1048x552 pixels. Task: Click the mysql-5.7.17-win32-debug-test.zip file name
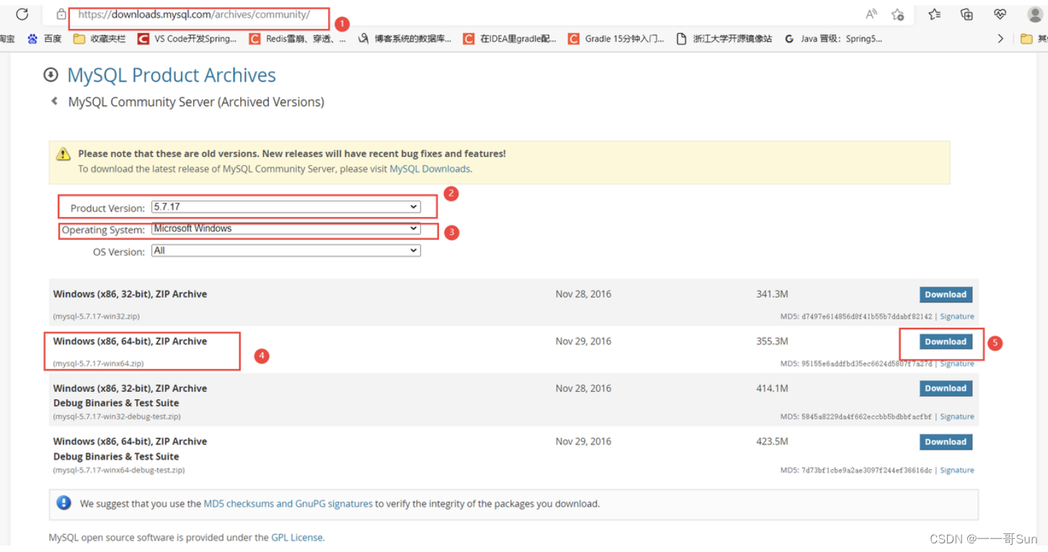click(117, 417)
